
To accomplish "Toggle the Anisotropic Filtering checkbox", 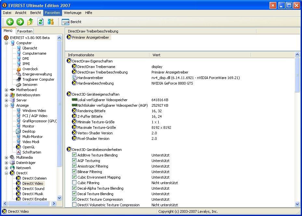I will 74,166.
